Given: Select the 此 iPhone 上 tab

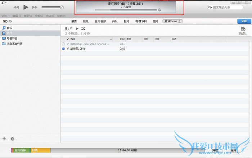Looking at the screenshot, I should tap(172, 21).
